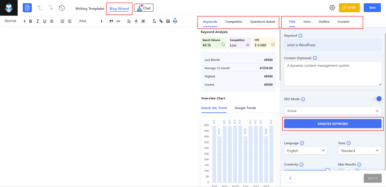This screenshot has height=187, width=386.
Task: Insert a bulleted list
Action: coord(70,21)
